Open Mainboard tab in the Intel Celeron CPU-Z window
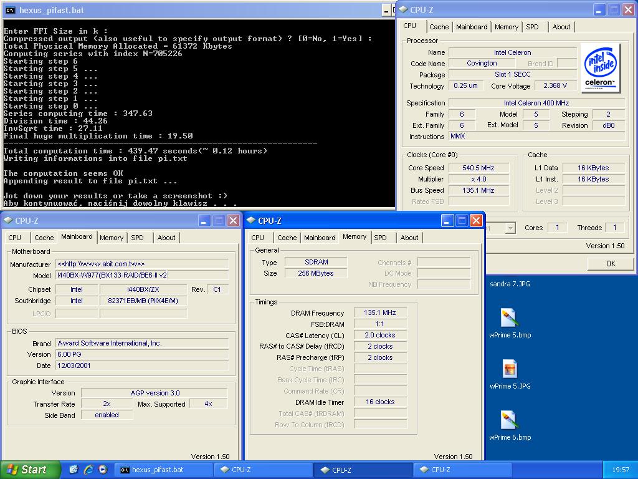 coord(472,27)
